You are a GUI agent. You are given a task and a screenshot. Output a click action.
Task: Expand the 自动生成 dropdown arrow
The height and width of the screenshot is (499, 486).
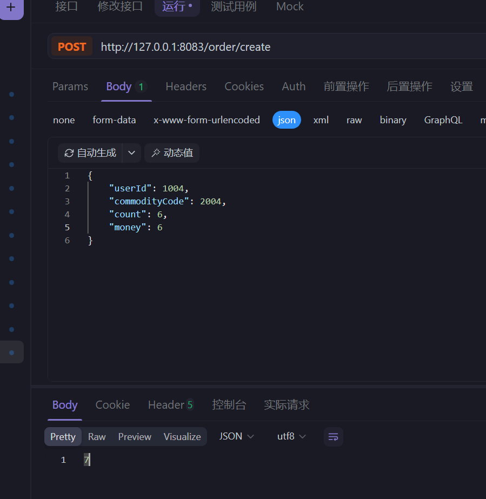tap(131, 153)
